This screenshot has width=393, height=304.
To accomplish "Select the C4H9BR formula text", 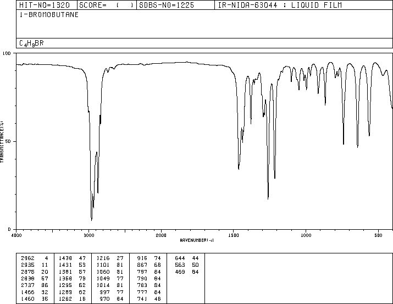I will coord(31,43).
